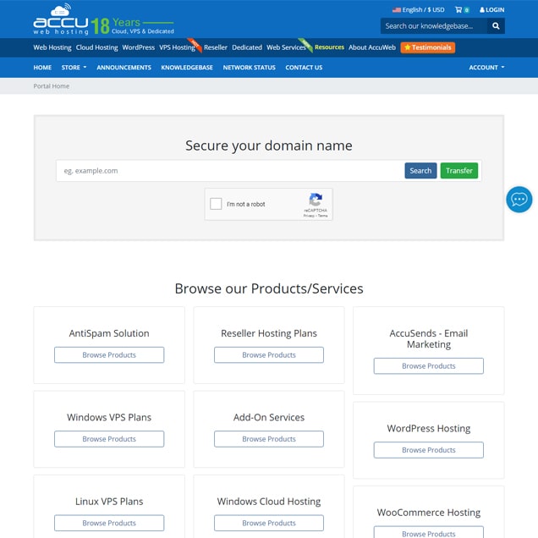Click the reCAPTCHA Privacy link
This screenshot has width=538, height=538.
pyautogui.click(x=309, y=216)
